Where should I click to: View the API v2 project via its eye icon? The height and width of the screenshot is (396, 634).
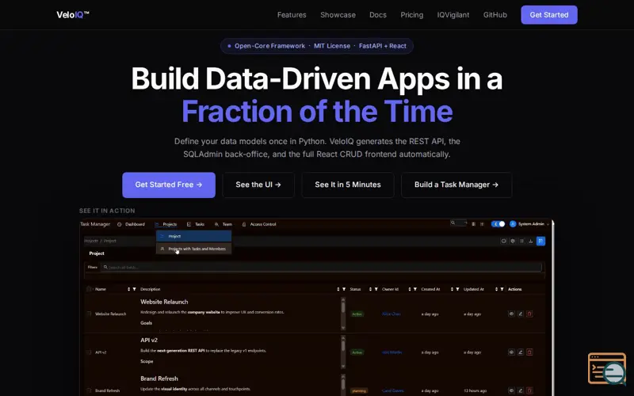511,352
